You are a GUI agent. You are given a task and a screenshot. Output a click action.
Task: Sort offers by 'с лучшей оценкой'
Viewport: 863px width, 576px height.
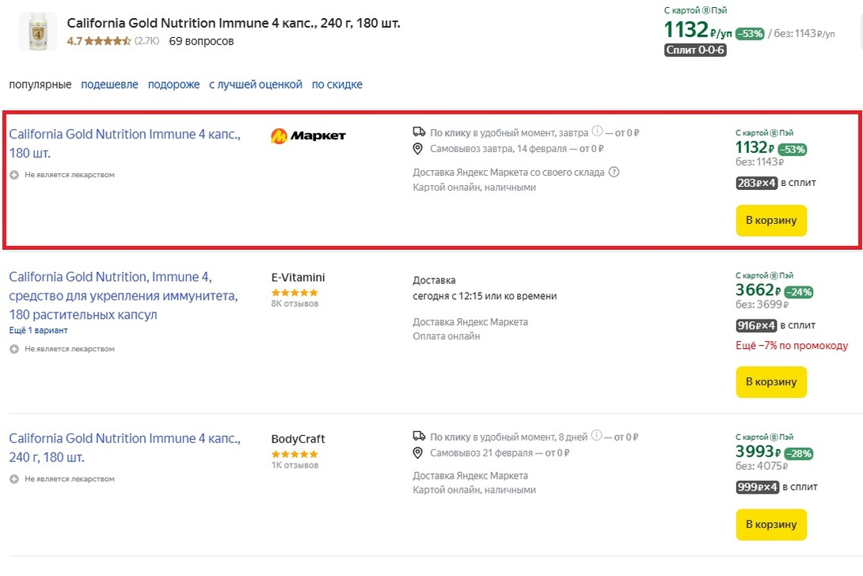256,85
